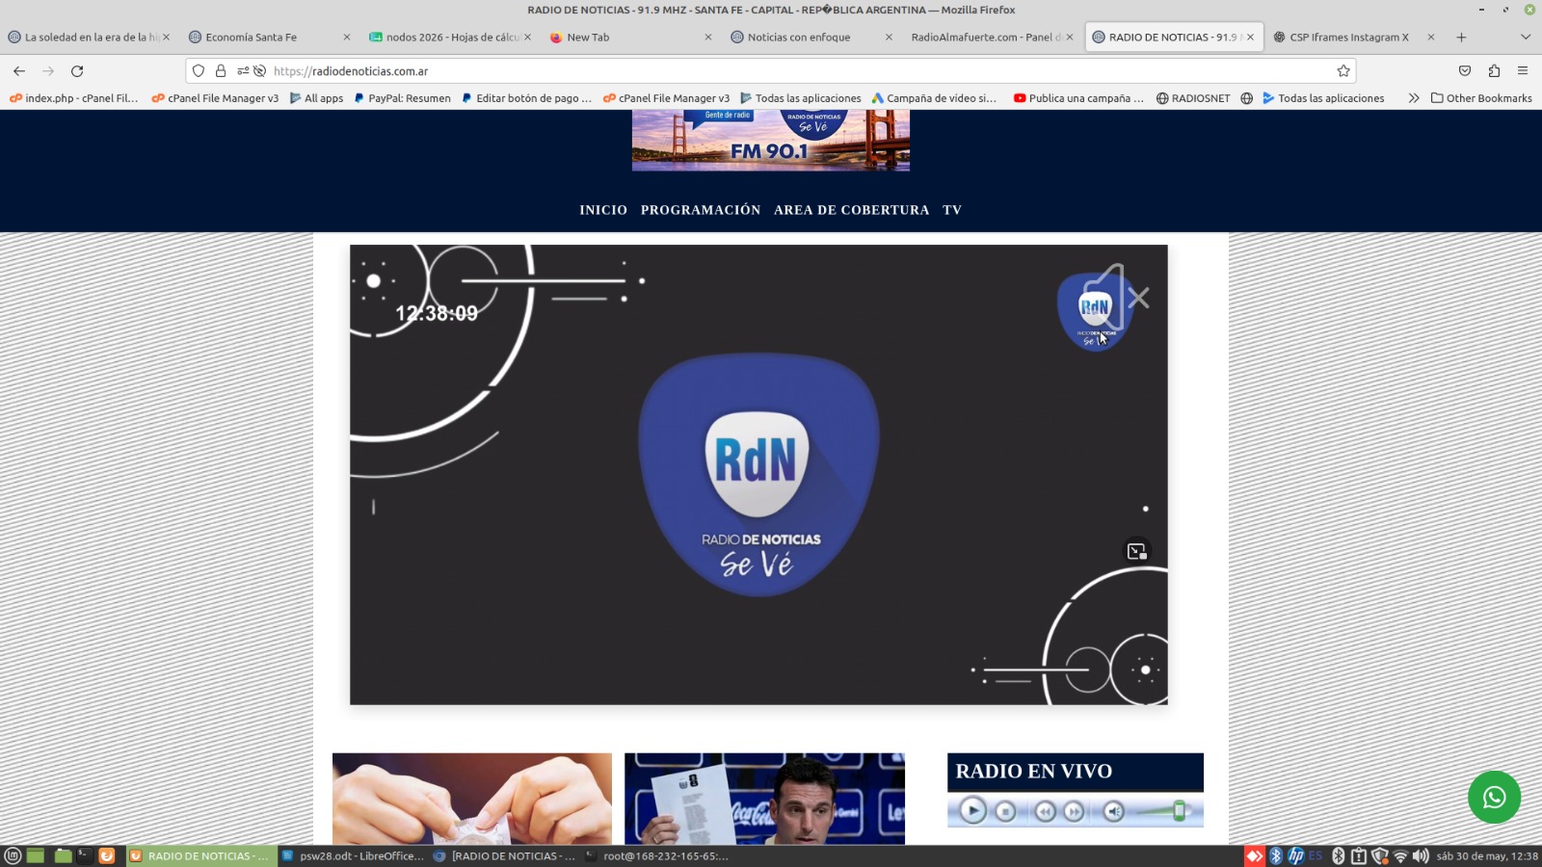
Task: Launch the file manager from the taskbar
Action: click(x=64, y=855)
